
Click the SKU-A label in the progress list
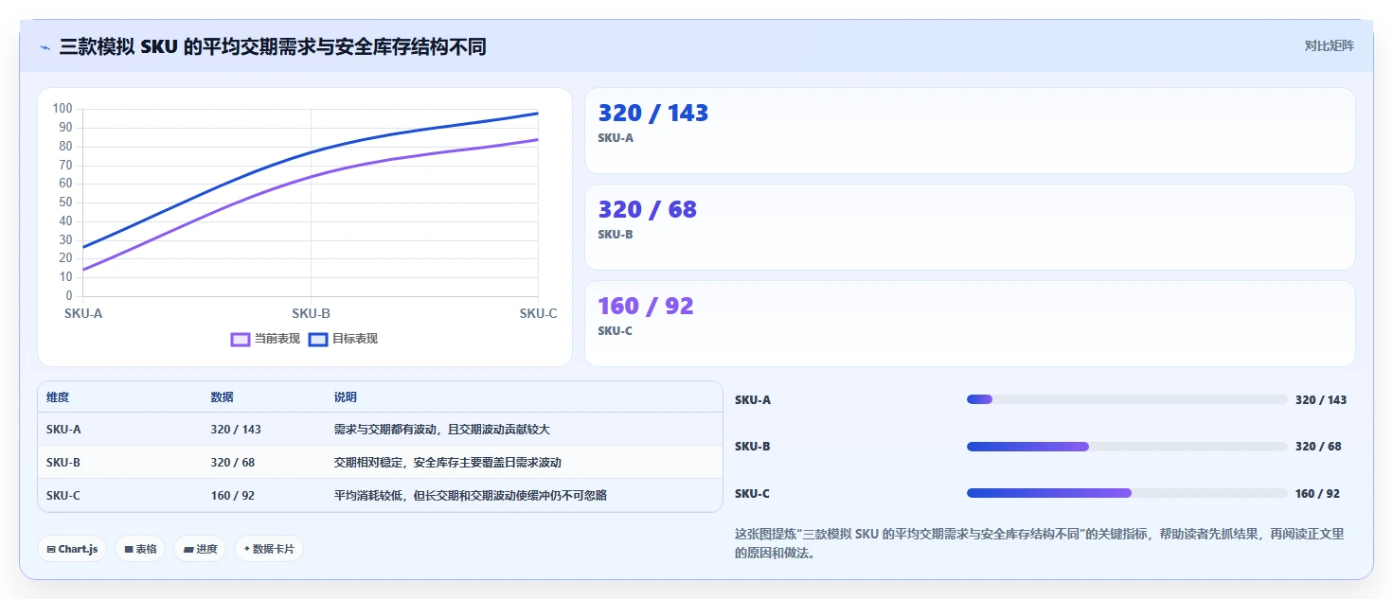753,399
